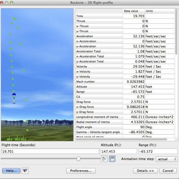Click the vertical scrollbar of the data table
The image size is (179, 179).
[x=176, y=32]
